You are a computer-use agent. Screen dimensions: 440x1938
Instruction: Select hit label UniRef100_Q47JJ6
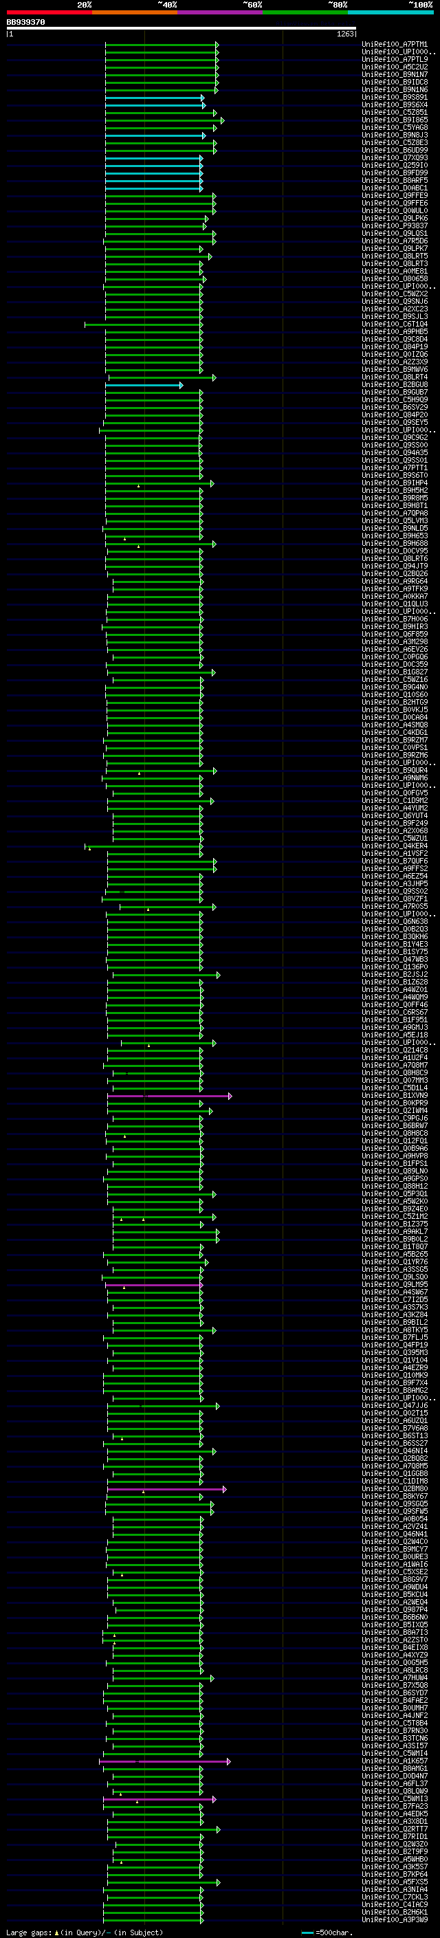pyautogui.click(x=395, y=1405)
